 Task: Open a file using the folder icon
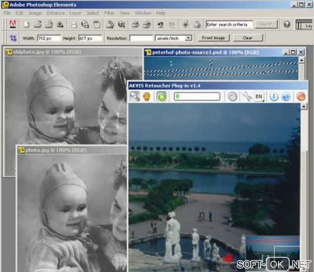pyautogui.click(x=38, y=24)
